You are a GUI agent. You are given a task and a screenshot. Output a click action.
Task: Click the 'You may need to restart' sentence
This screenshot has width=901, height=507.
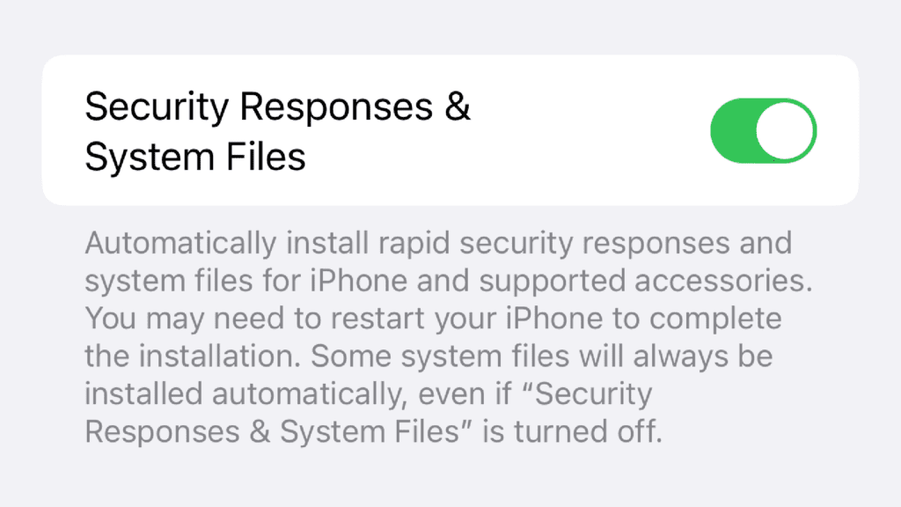pyautogui.click(x=433, y=319)
